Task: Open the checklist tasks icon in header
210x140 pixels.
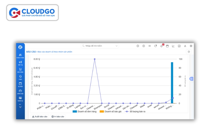Action: click(x=179, y=46)
